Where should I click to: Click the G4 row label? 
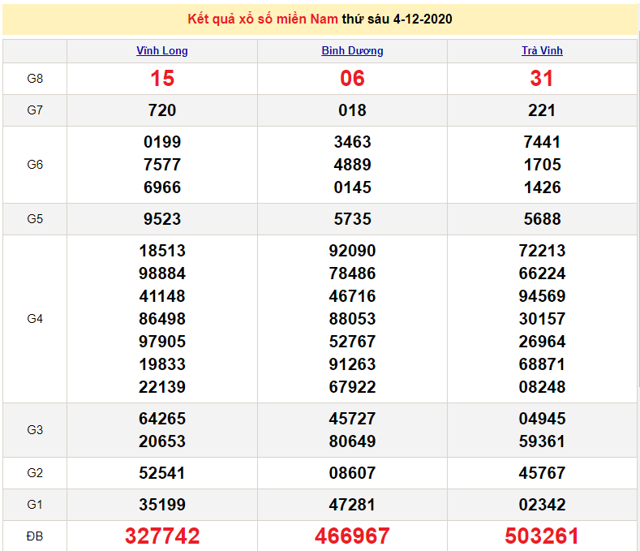coord(35,319)
